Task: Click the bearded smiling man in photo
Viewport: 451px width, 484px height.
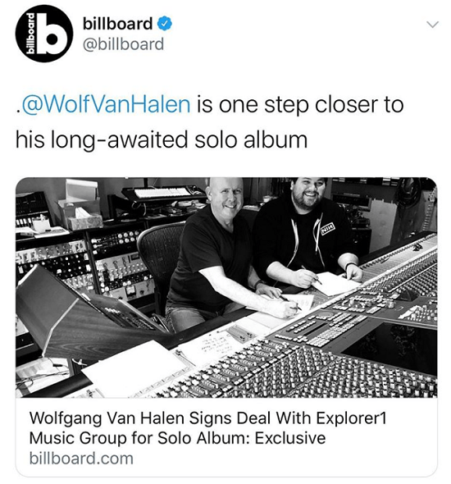Action: point(307,232)
